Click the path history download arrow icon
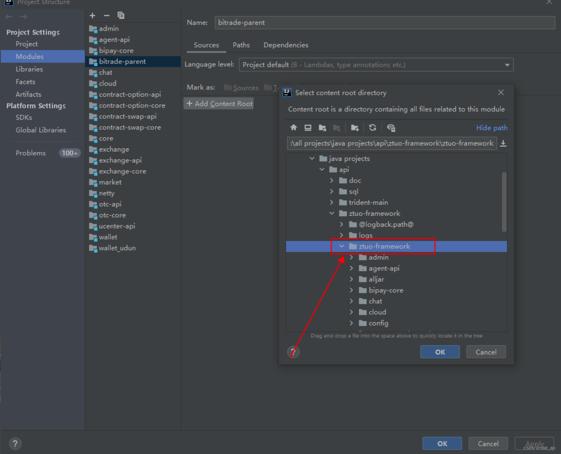Viewport: 561px width, 454px height. point(503,143)
